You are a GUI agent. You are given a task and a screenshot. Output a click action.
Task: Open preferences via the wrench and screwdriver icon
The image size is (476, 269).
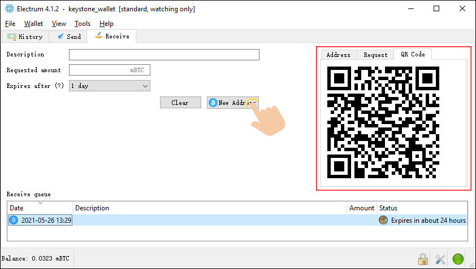(440, 259)
